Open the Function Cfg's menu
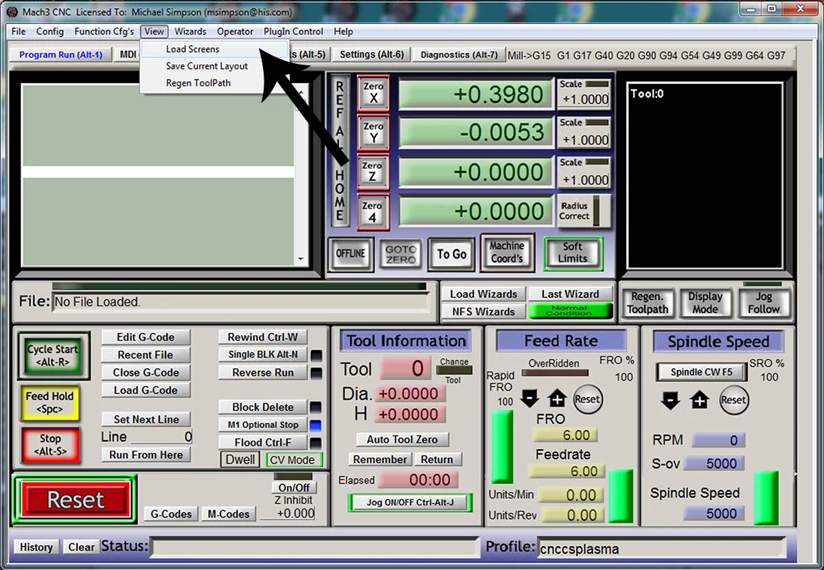 104,32
